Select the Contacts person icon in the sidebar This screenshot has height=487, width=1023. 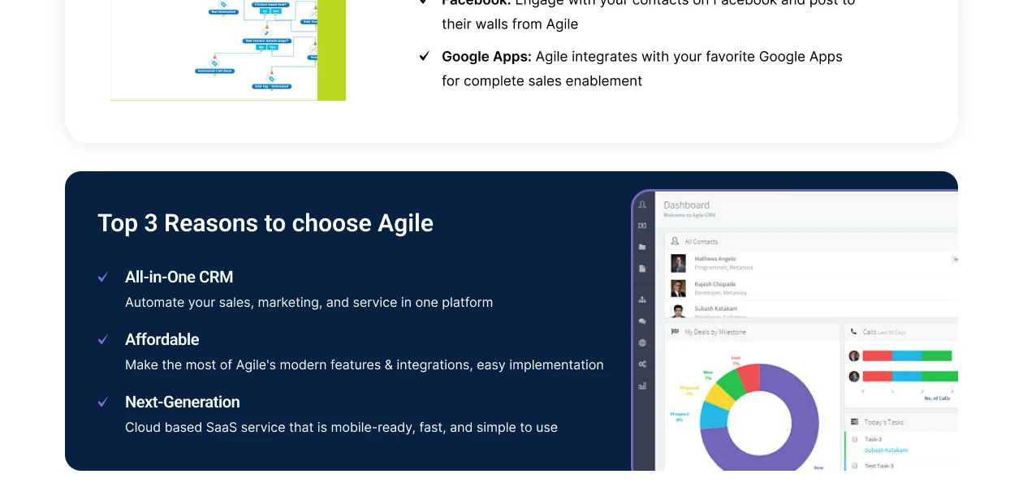[642, 205]
